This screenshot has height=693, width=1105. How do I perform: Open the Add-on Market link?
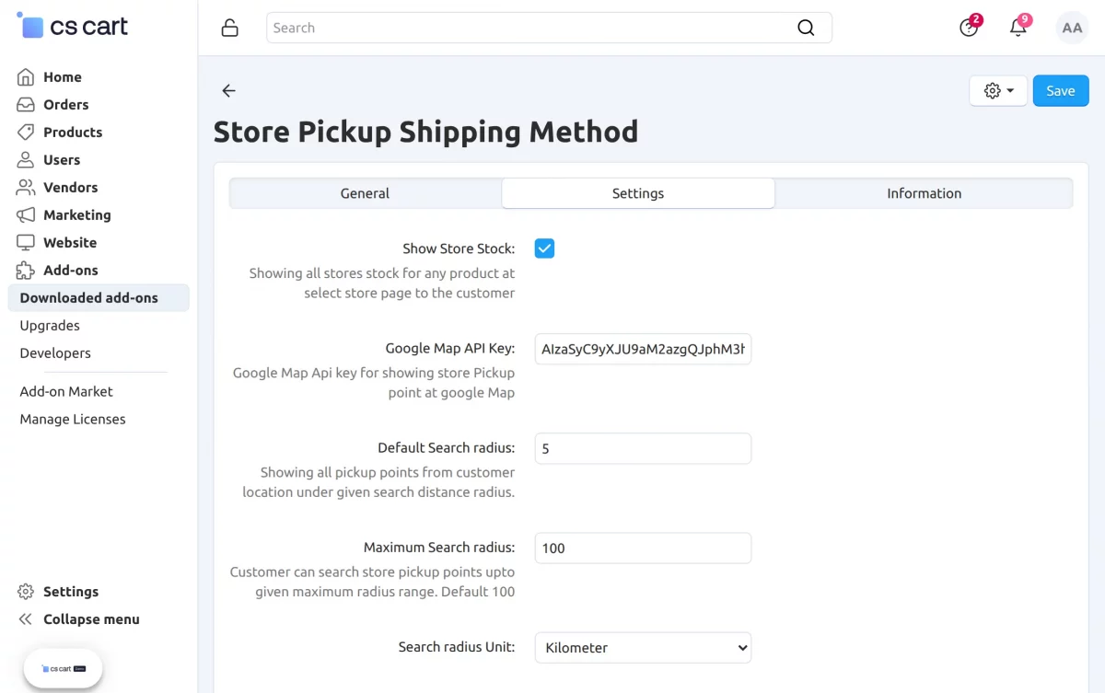click(66, 391)
